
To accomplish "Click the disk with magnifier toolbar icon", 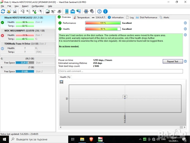I will click(x=40, y=11).
